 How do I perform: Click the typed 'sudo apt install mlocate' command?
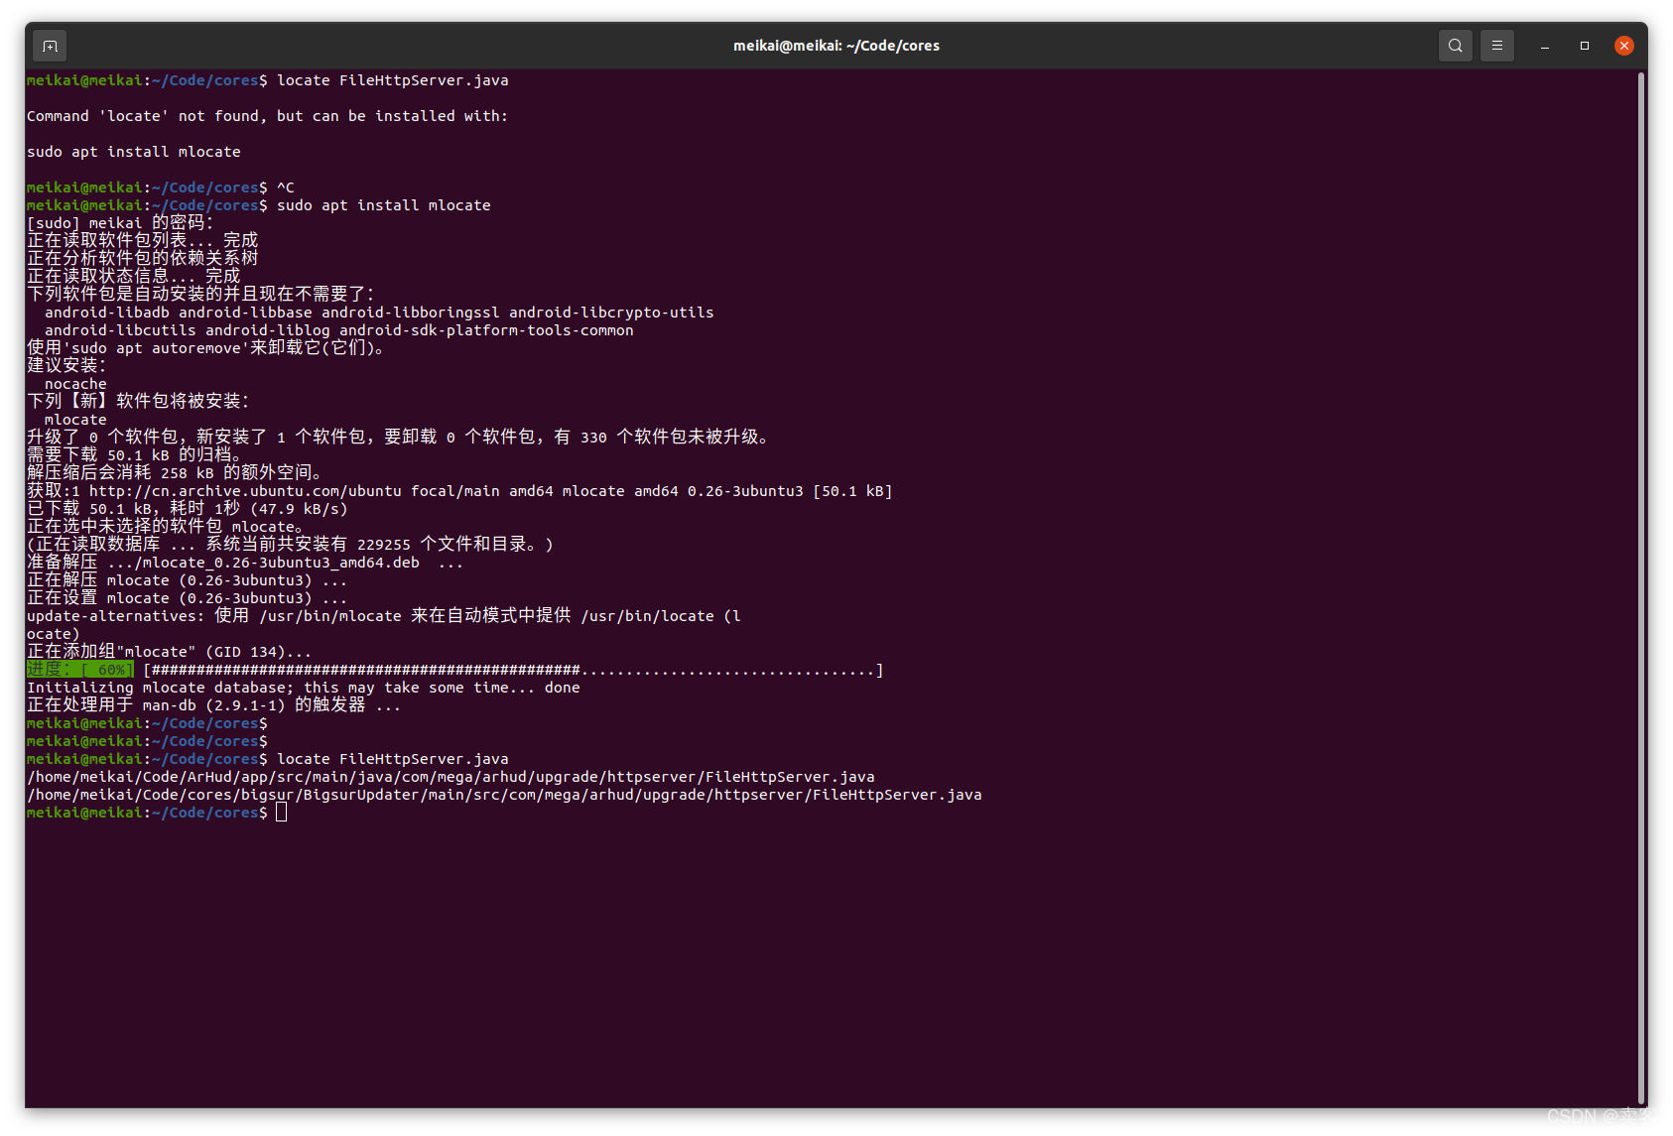(x=384, y=205)
